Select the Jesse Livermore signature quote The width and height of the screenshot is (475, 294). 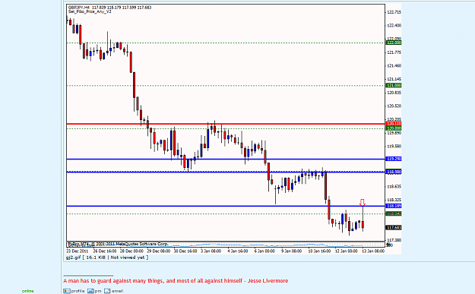pyautogui.click(x=176, y=280)
